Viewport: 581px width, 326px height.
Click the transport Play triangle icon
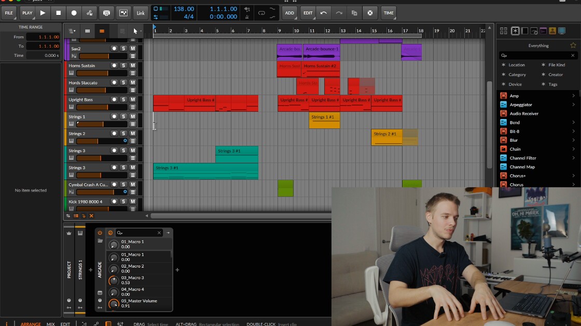(x=43, y=13)
